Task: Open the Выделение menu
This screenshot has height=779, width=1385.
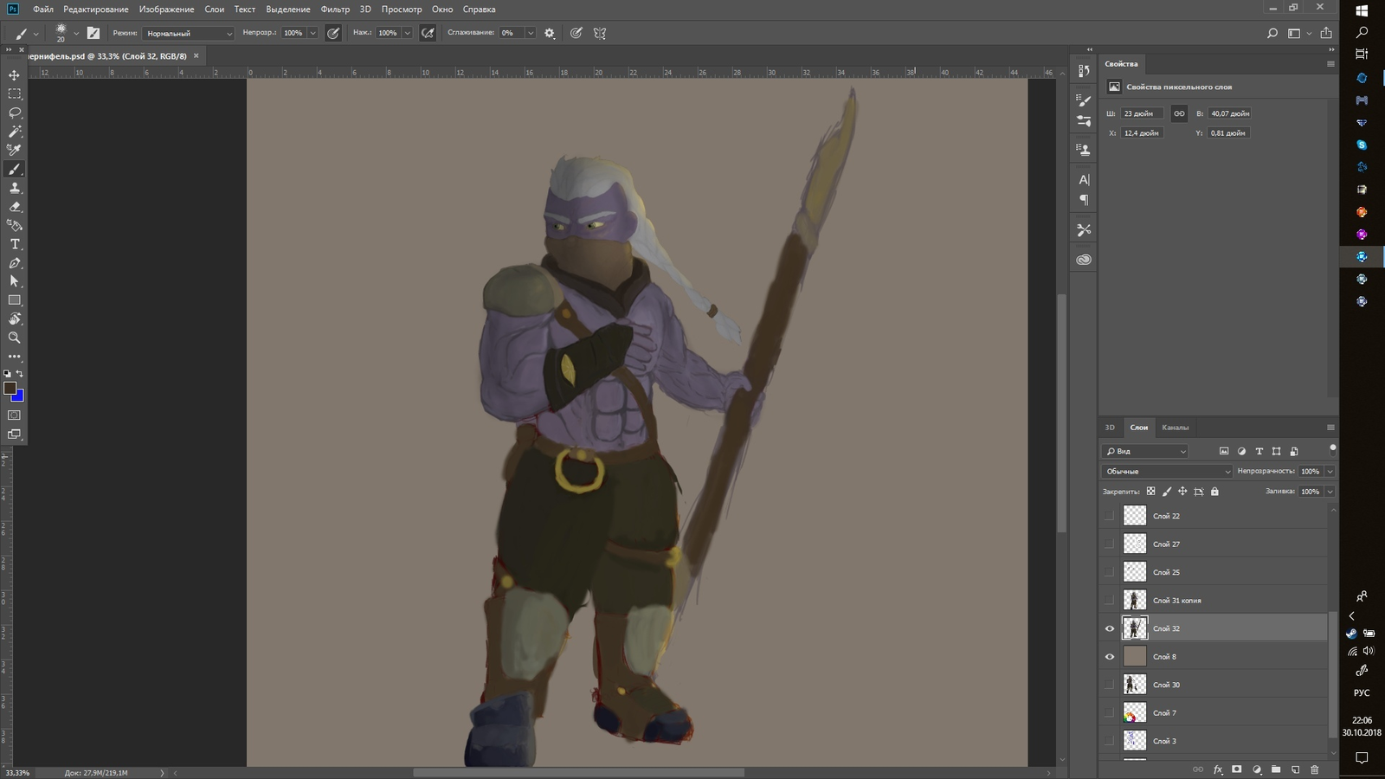Action: click(287, 10)
